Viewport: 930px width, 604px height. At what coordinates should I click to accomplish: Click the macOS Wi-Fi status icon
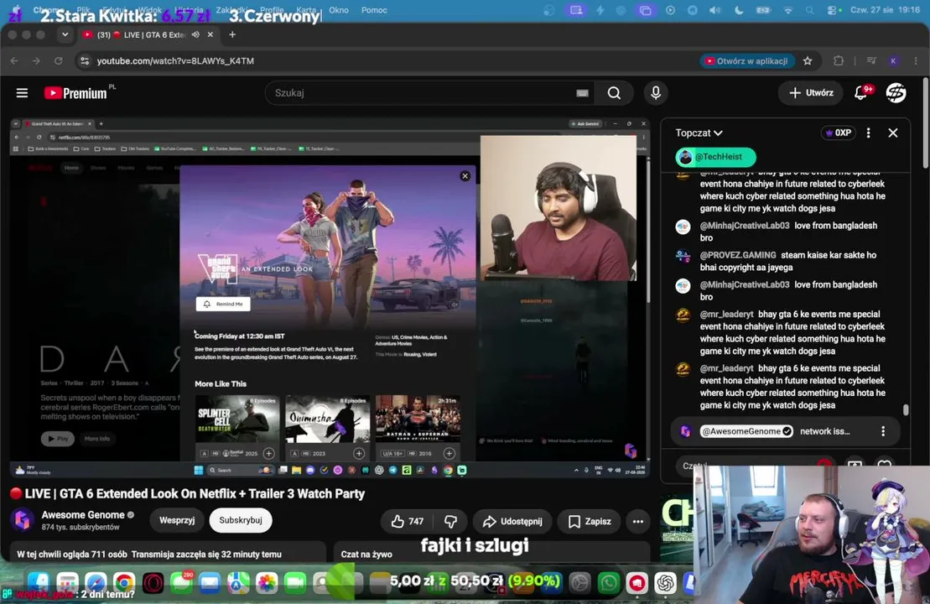tap(787, 10)
